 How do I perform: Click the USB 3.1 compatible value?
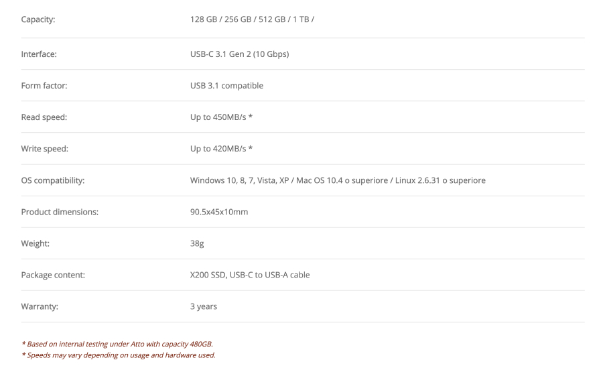(226, 86)
